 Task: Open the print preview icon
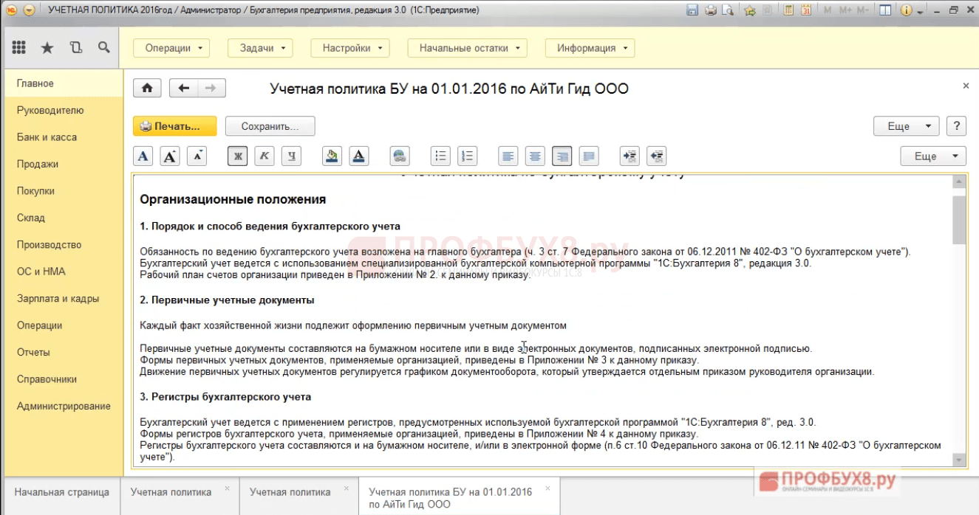728,10
